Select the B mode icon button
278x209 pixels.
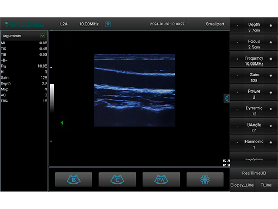(74, 179)
